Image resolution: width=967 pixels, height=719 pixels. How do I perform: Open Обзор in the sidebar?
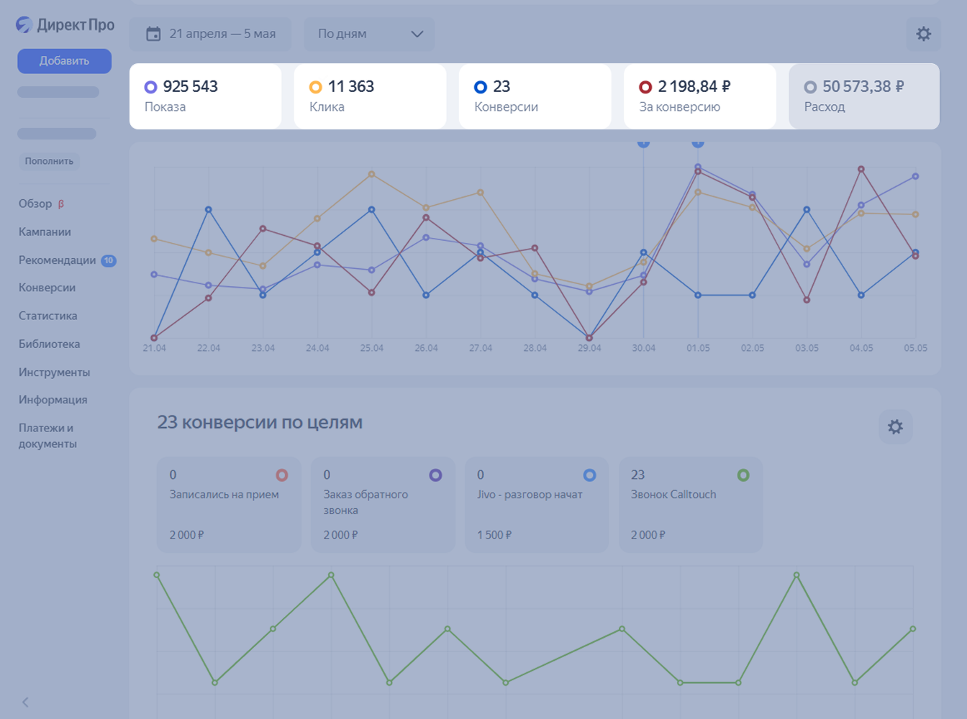tap(35, 203)
